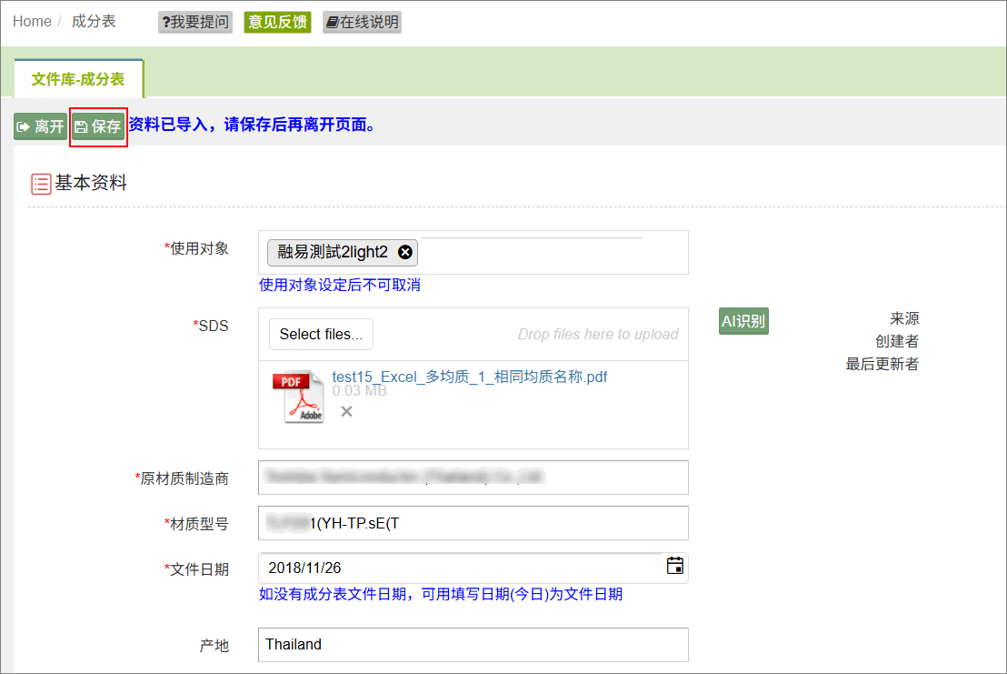Click the 材质型号 input field
1007x674 pixels.
click(474, 523)
